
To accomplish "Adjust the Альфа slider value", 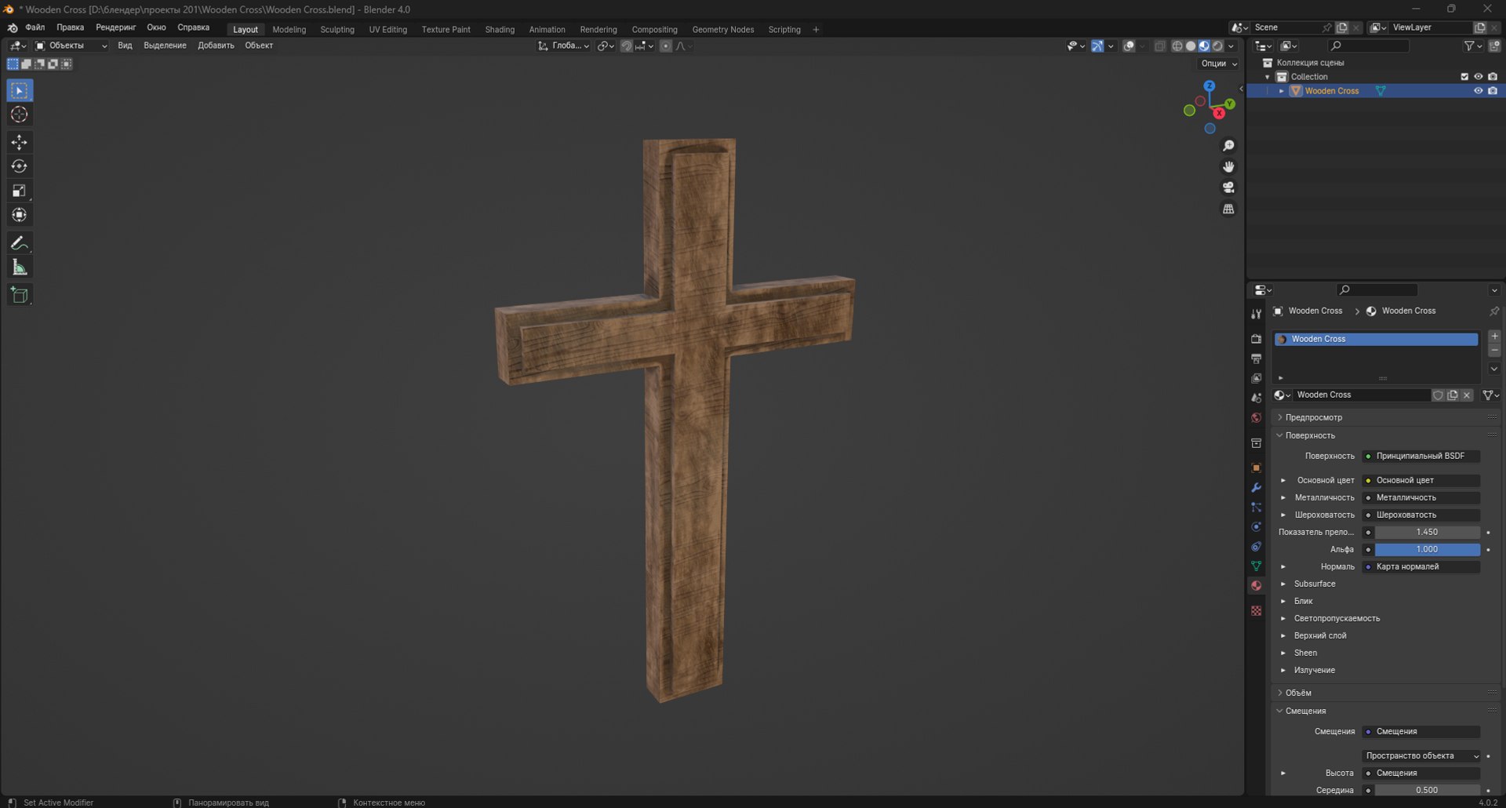I will point(1427,549).
